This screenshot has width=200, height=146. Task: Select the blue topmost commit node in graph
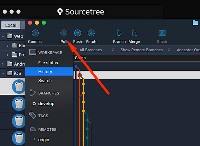[76, 66]
